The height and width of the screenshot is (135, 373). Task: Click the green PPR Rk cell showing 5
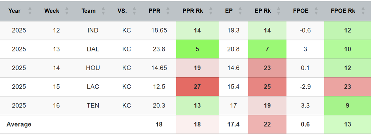coord(197,49)
